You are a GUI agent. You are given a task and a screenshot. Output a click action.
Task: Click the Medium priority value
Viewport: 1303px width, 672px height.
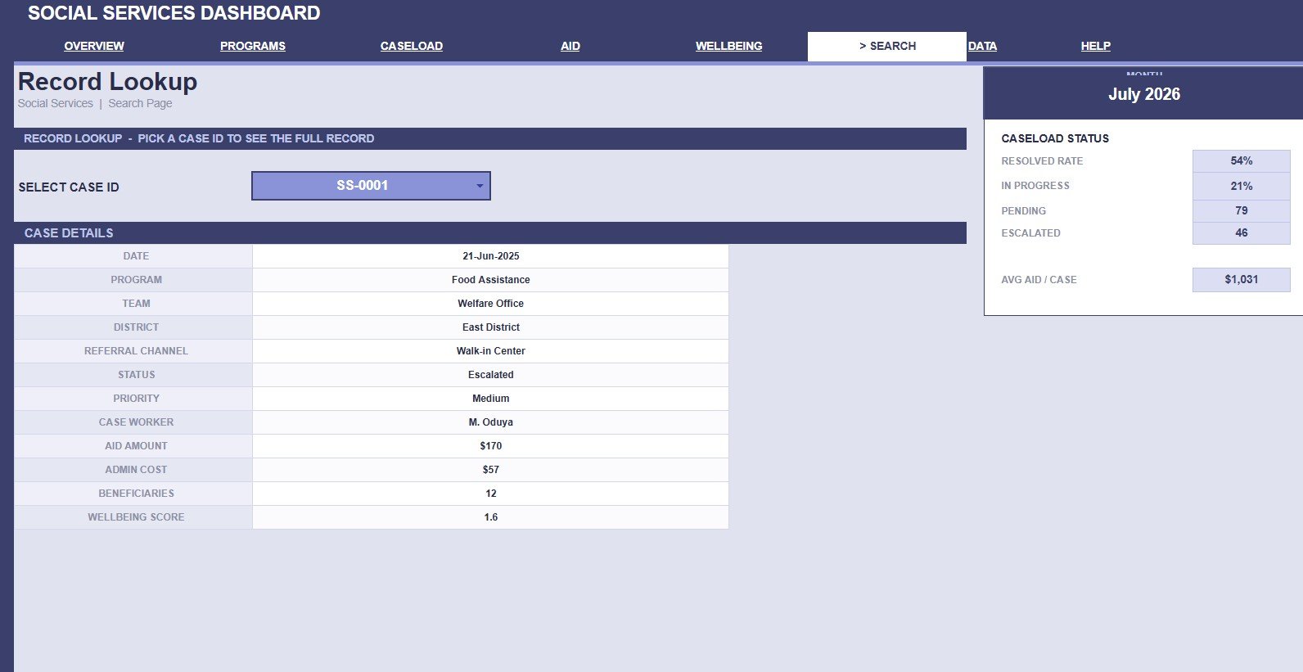tap(491, 399)
